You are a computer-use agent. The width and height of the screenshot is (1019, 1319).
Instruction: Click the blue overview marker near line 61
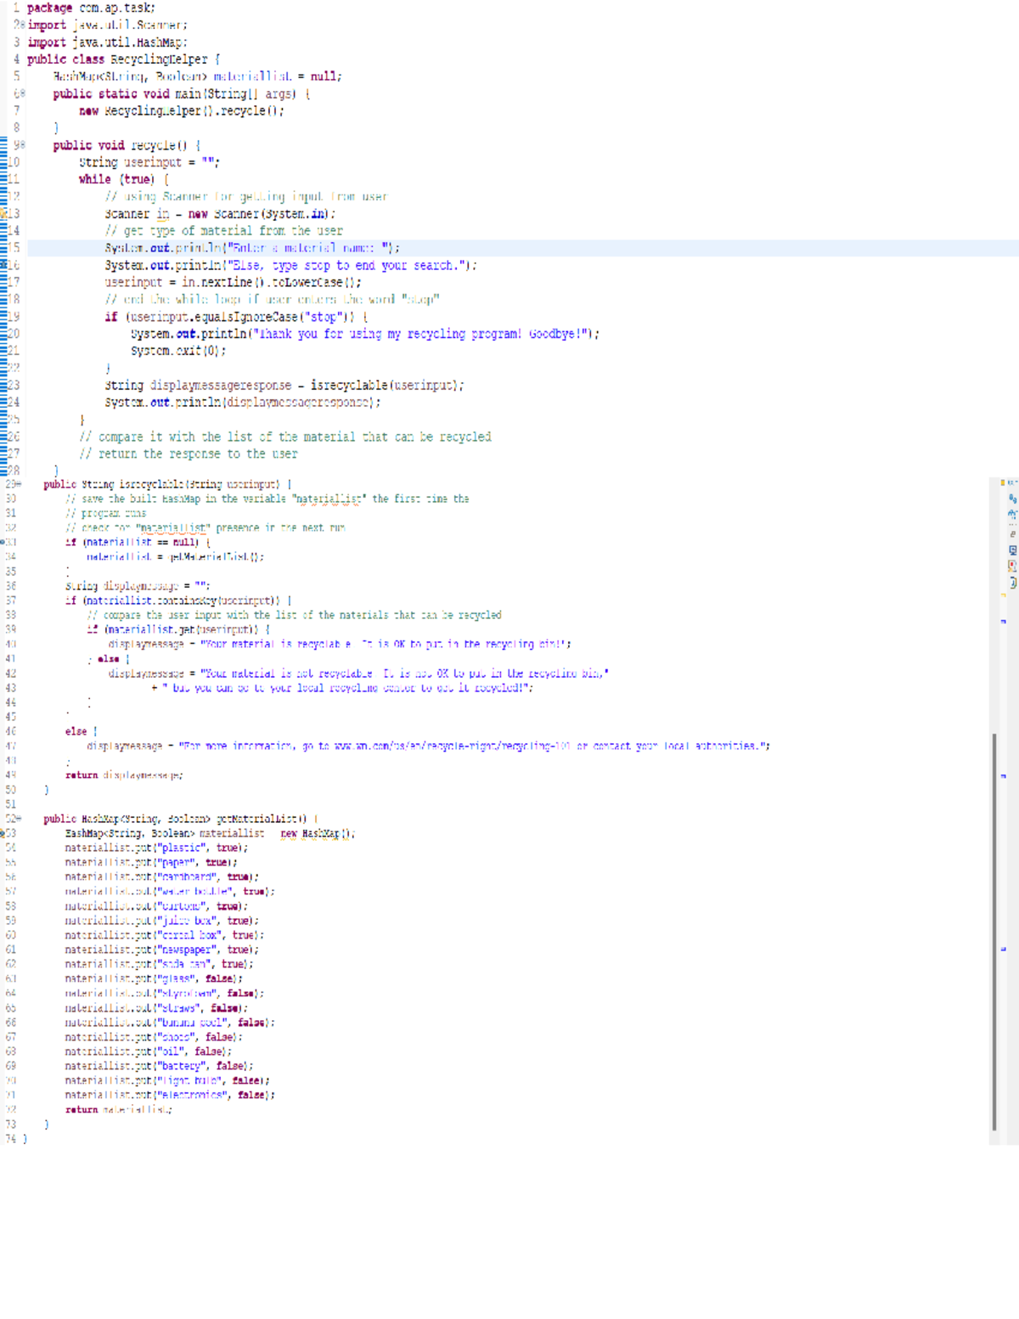pos(1003,949)
